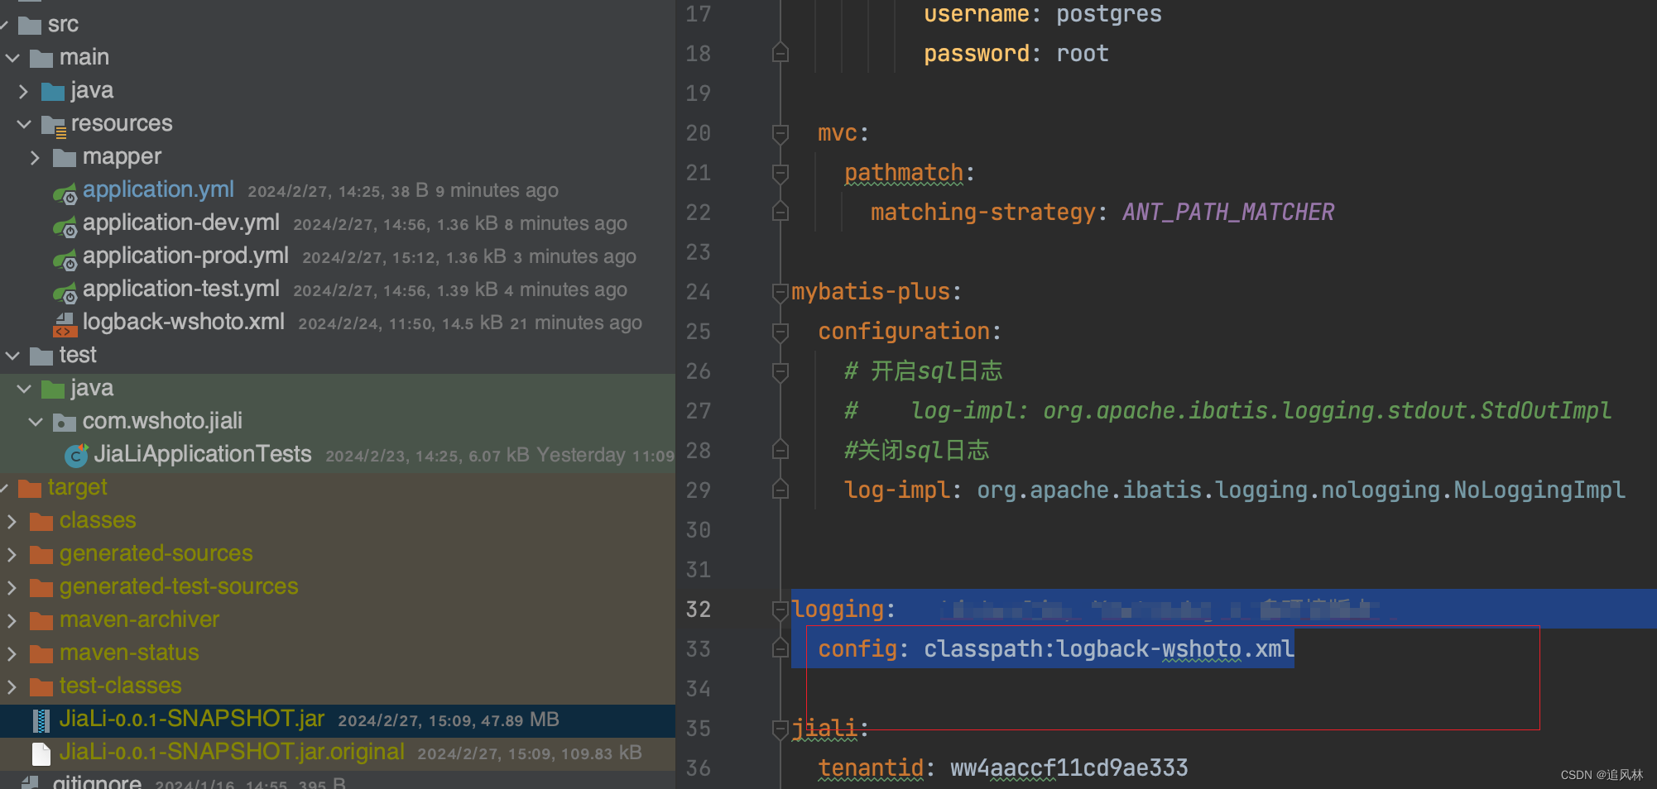The height and width of the screenshot is (789, 1657).
Task: Click the src folder icon
Action: [30, 25]
